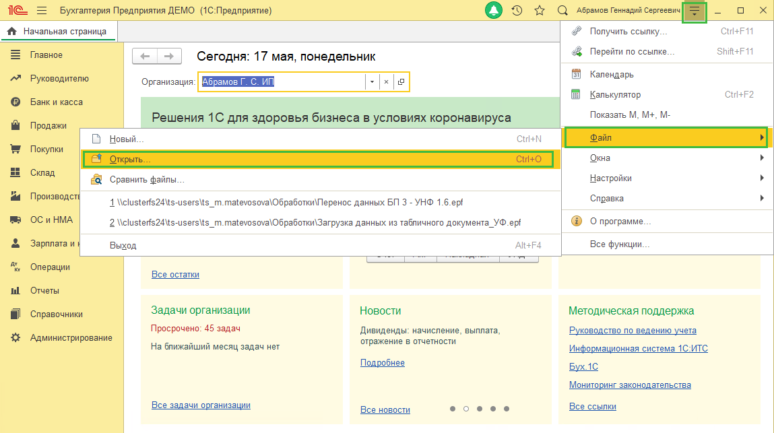Expand the Окна submenu
Viewport: 774px width, 433px height.
click(667, 158)
